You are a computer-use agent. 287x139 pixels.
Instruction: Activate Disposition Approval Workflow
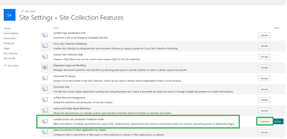click(264, 67)
